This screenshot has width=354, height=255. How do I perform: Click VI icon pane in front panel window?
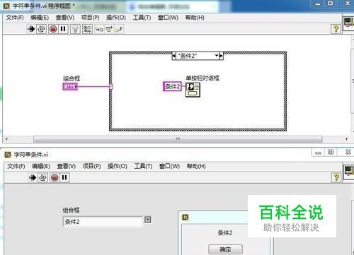(349, 172)
